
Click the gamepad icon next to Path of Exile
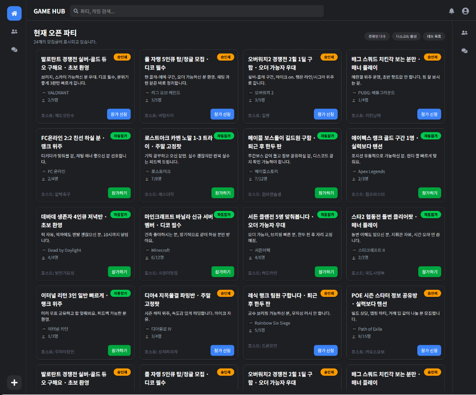(x=354, y=329)
